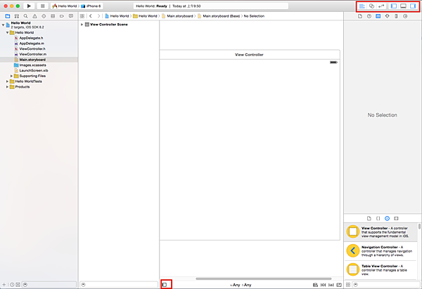Select View Controller in Object library
The image size is (422, 289).
click(381, 232)
